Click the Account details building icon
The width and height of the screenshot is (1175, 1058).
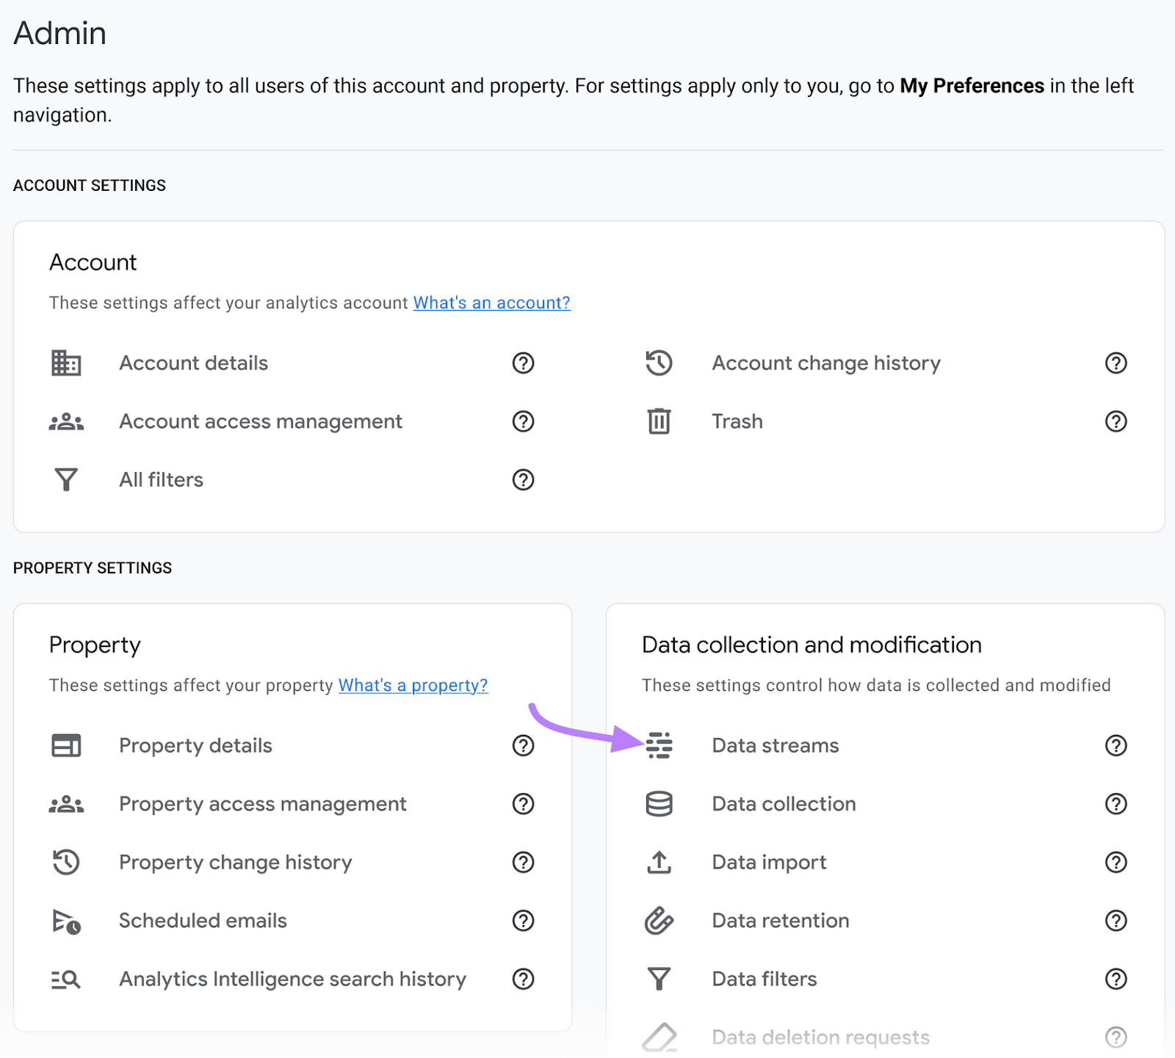[67, 363]
